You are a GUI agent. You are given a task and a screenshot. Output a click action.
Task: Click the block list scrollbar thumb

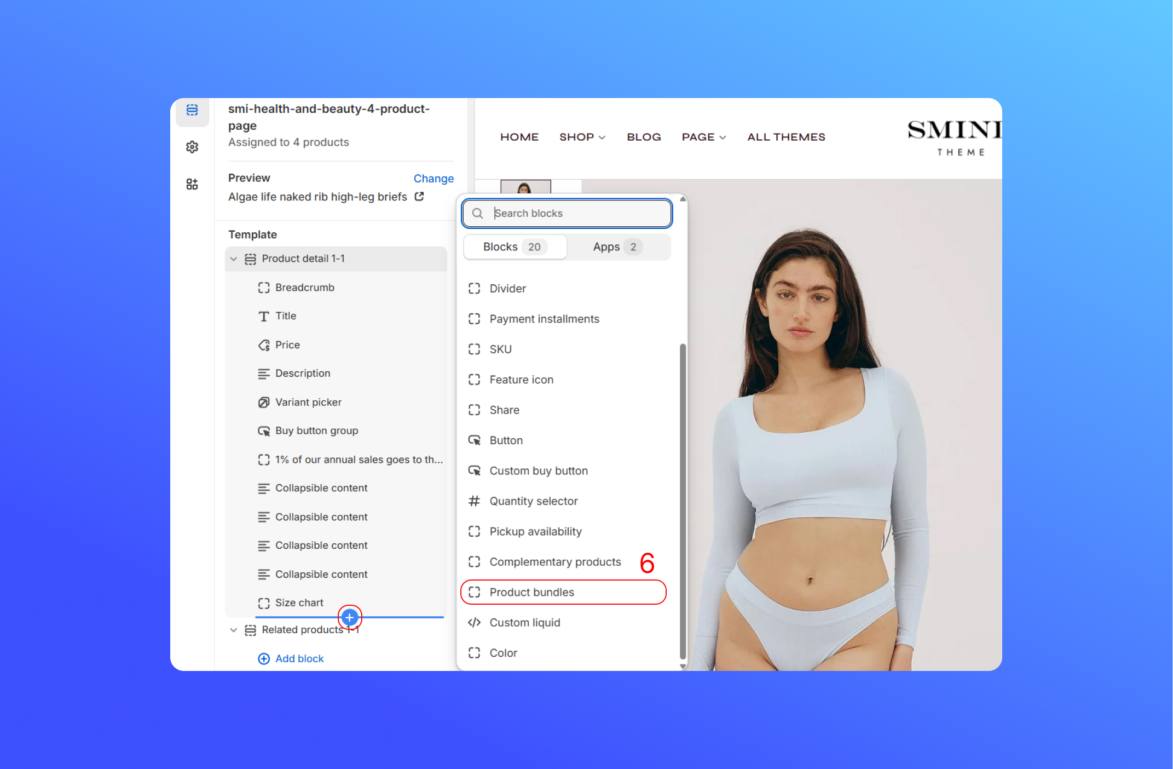coord(683,501)
